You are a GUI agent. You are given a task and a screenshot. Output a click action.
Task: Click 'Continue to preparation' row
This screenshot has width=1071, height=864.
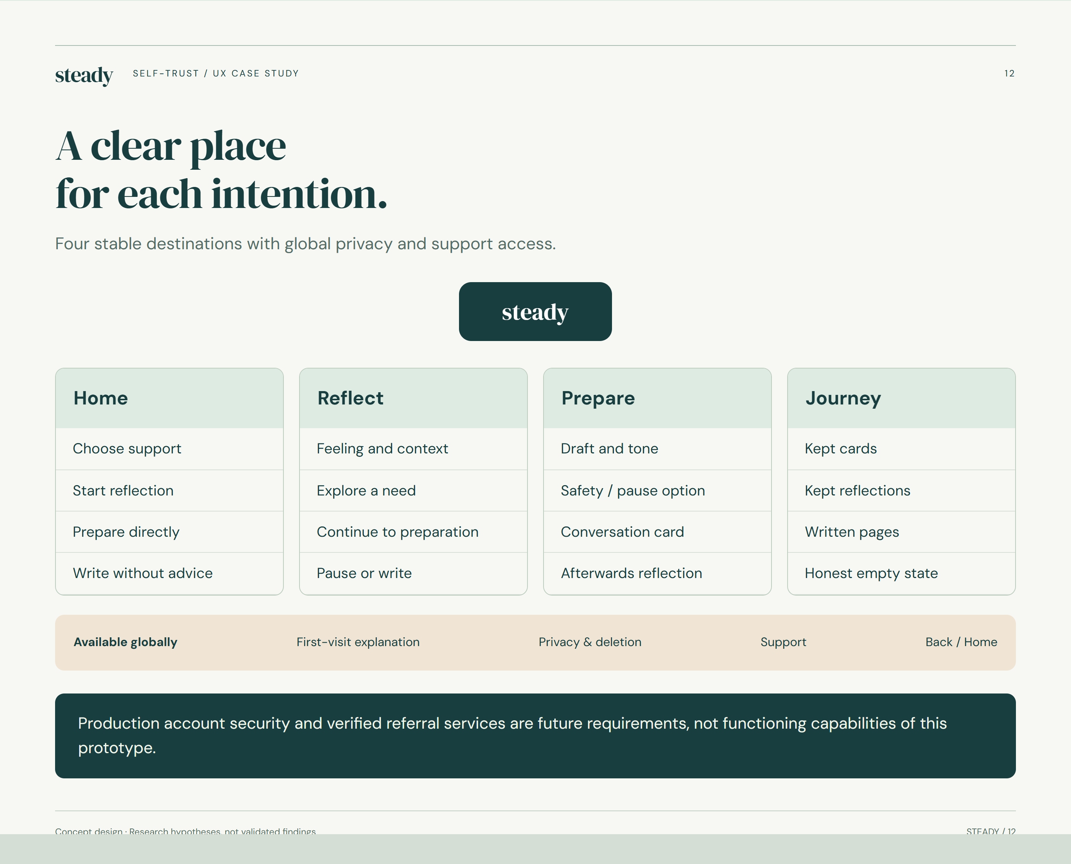point(413,532)
